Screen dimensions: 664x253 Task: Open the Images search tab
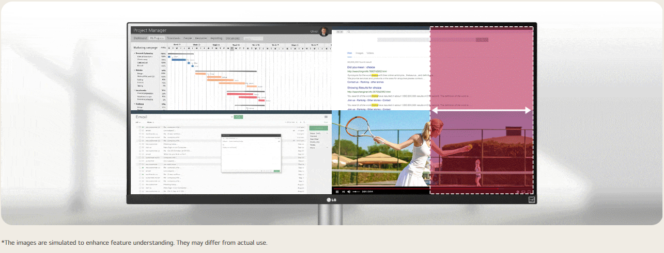pyautogui.click(x=360, y=54)
